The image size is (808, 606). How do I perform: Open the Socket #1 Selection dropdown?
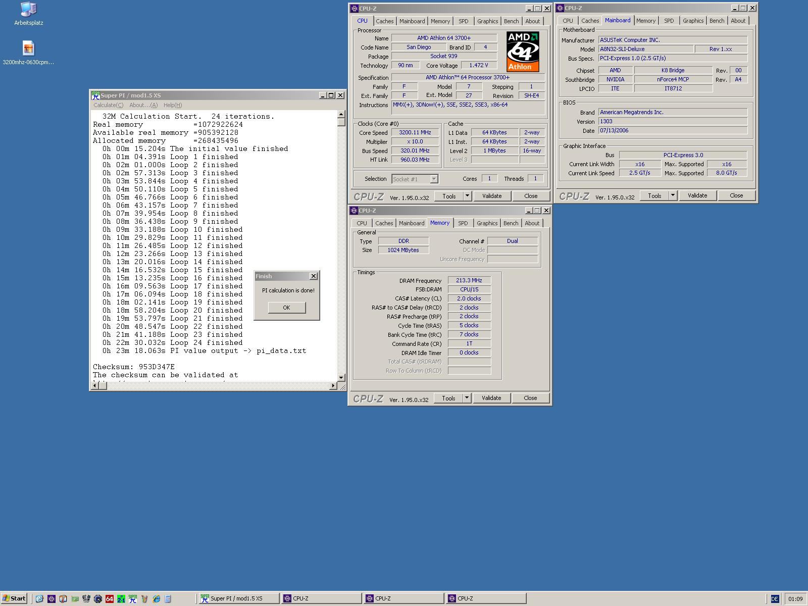pyautogui.click(x=415, y=179)
